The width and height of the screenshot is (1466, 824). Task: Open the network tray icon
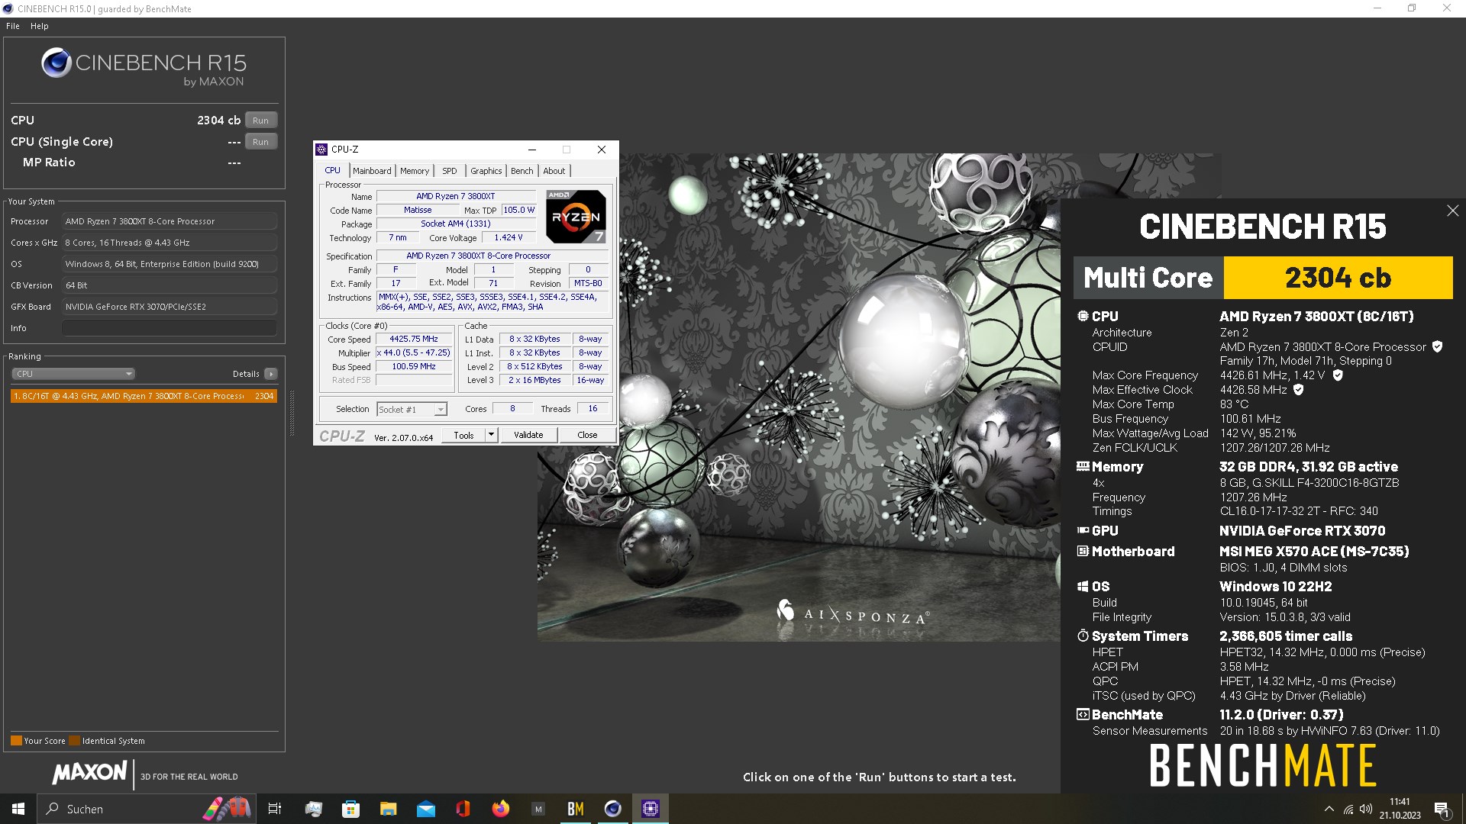(1348, 809)
